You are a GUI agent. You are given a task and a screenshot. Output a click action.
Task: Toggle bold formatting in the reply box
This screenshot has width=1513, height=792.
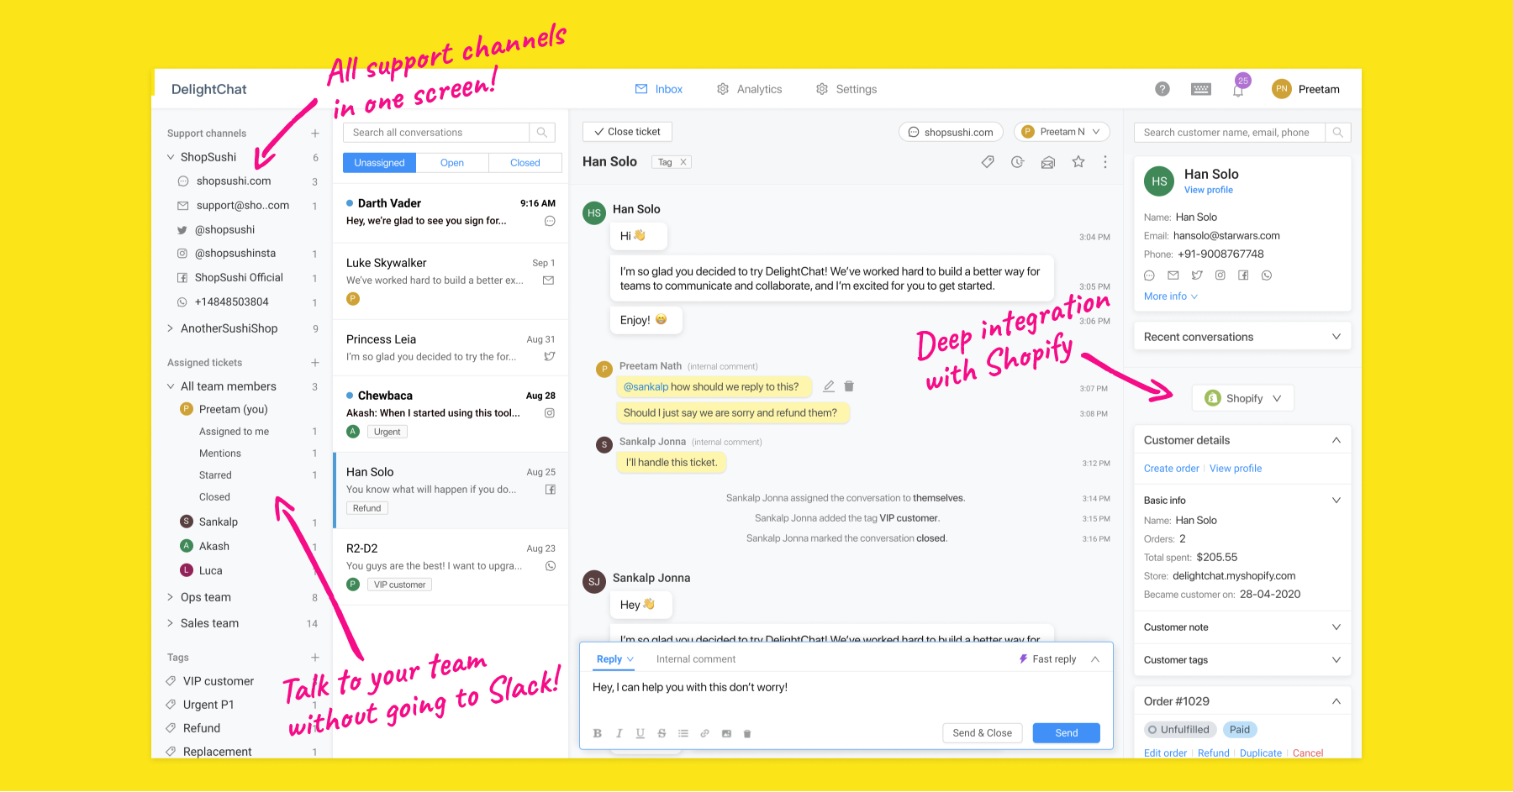coord(597,732)
